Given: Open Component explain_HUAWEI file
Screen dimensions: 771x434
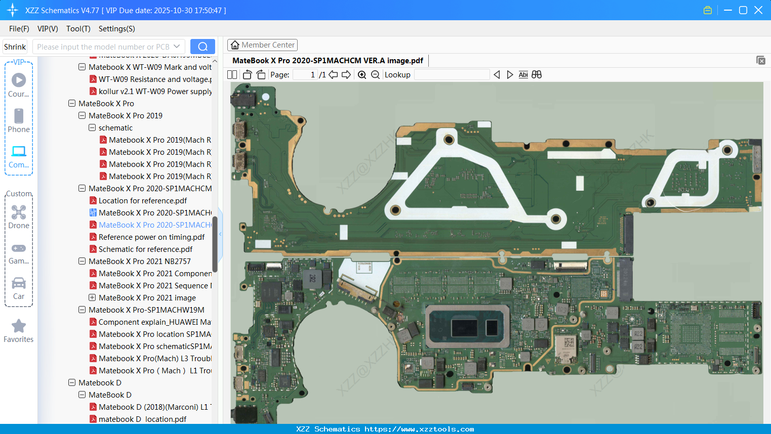Looking at the screenshot, I should 151,322.
